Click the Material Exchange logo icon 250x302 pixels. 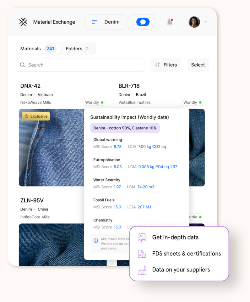tap(23, 22)
